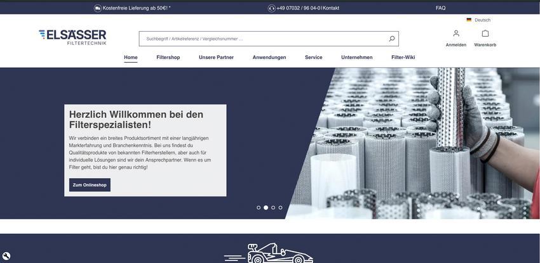Click the German flag icon

pos(469,20)
